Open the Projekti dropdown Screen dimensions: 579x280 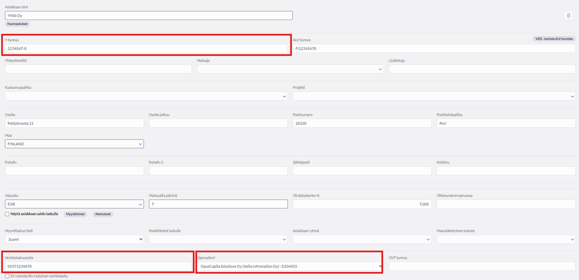434,96
